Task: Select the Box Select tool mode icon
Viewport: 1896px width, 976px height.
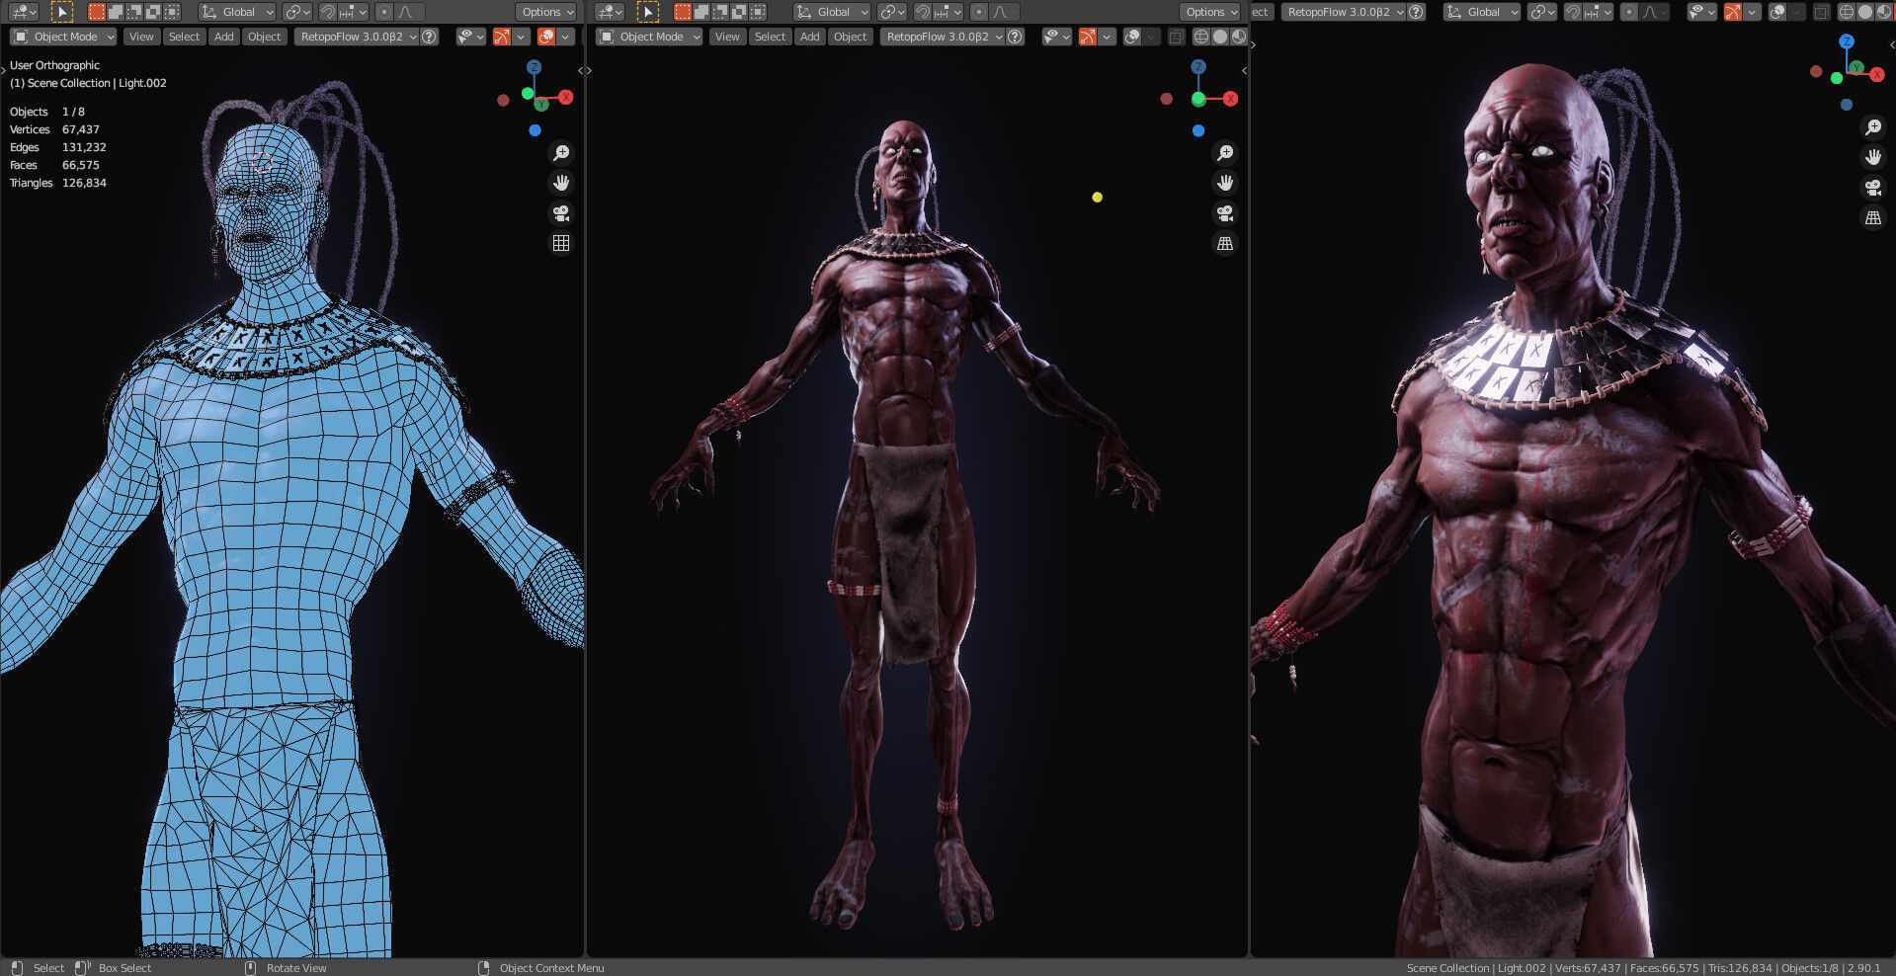Action: pos(97,12)
